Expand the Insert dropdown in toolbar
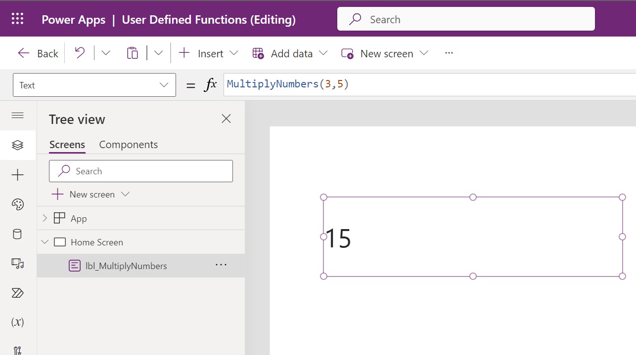 [x=234, y=53]
